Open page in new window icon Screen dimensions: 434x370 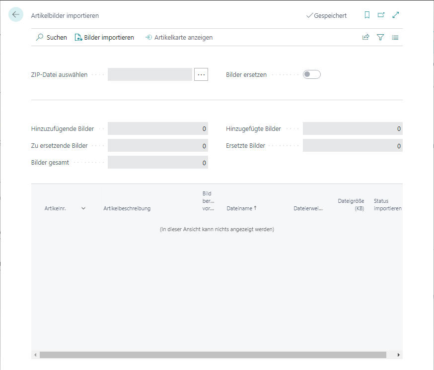[381, 15]
